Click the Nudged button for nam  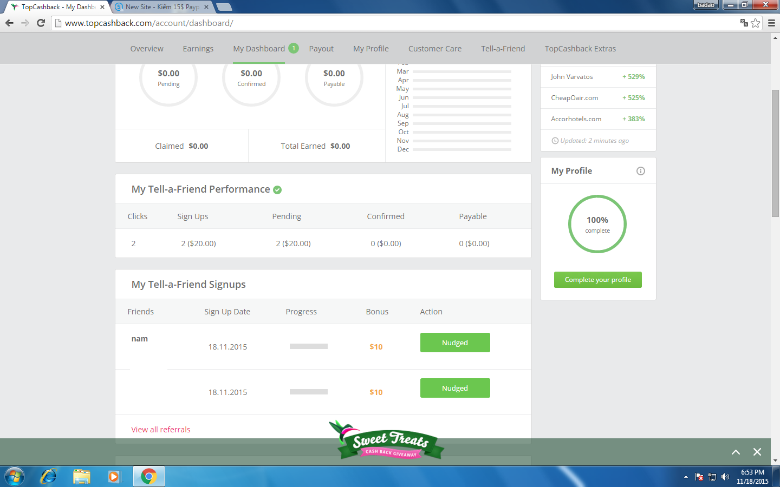[x=455, y=343]
